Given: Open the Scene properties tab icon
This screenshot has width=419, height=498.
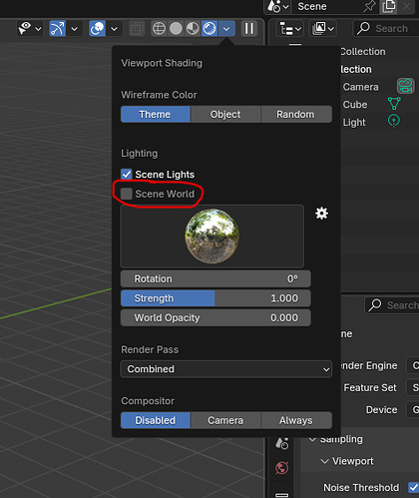Looking at the screenshot, I should 282,443.
